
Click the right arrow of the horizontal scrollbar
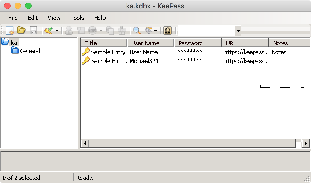pyautogui.click(x=305, y=144)
